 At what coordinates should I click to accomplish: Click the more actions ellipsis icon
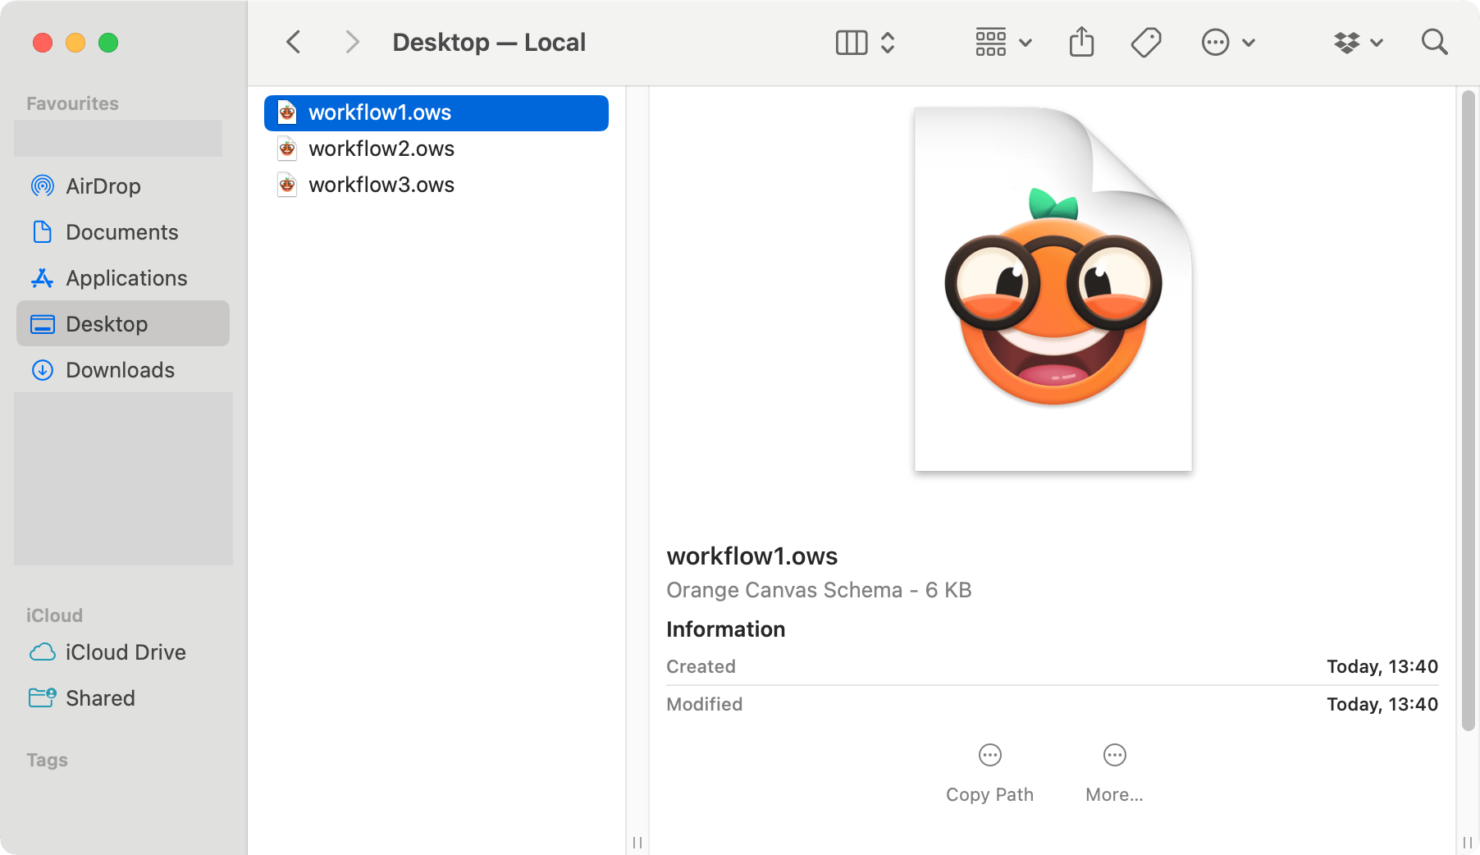click(1215, 41)
